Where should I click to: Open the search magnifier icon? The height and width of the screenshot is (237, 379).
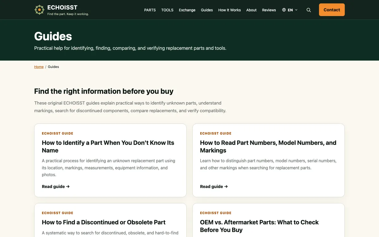pos(309,10)
